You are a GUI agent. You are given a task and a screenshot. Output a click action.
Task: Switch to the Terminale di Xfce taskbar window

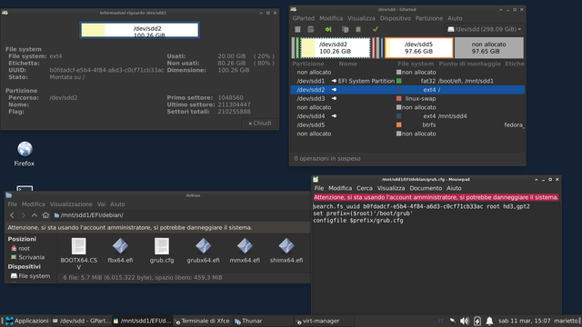[x=202, y=321]
